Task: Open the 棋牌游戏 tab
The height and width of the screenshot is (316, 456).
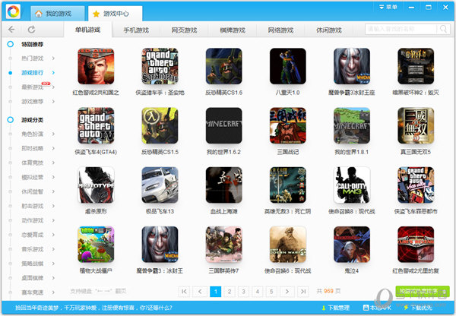Action: (x=232, y=30)
